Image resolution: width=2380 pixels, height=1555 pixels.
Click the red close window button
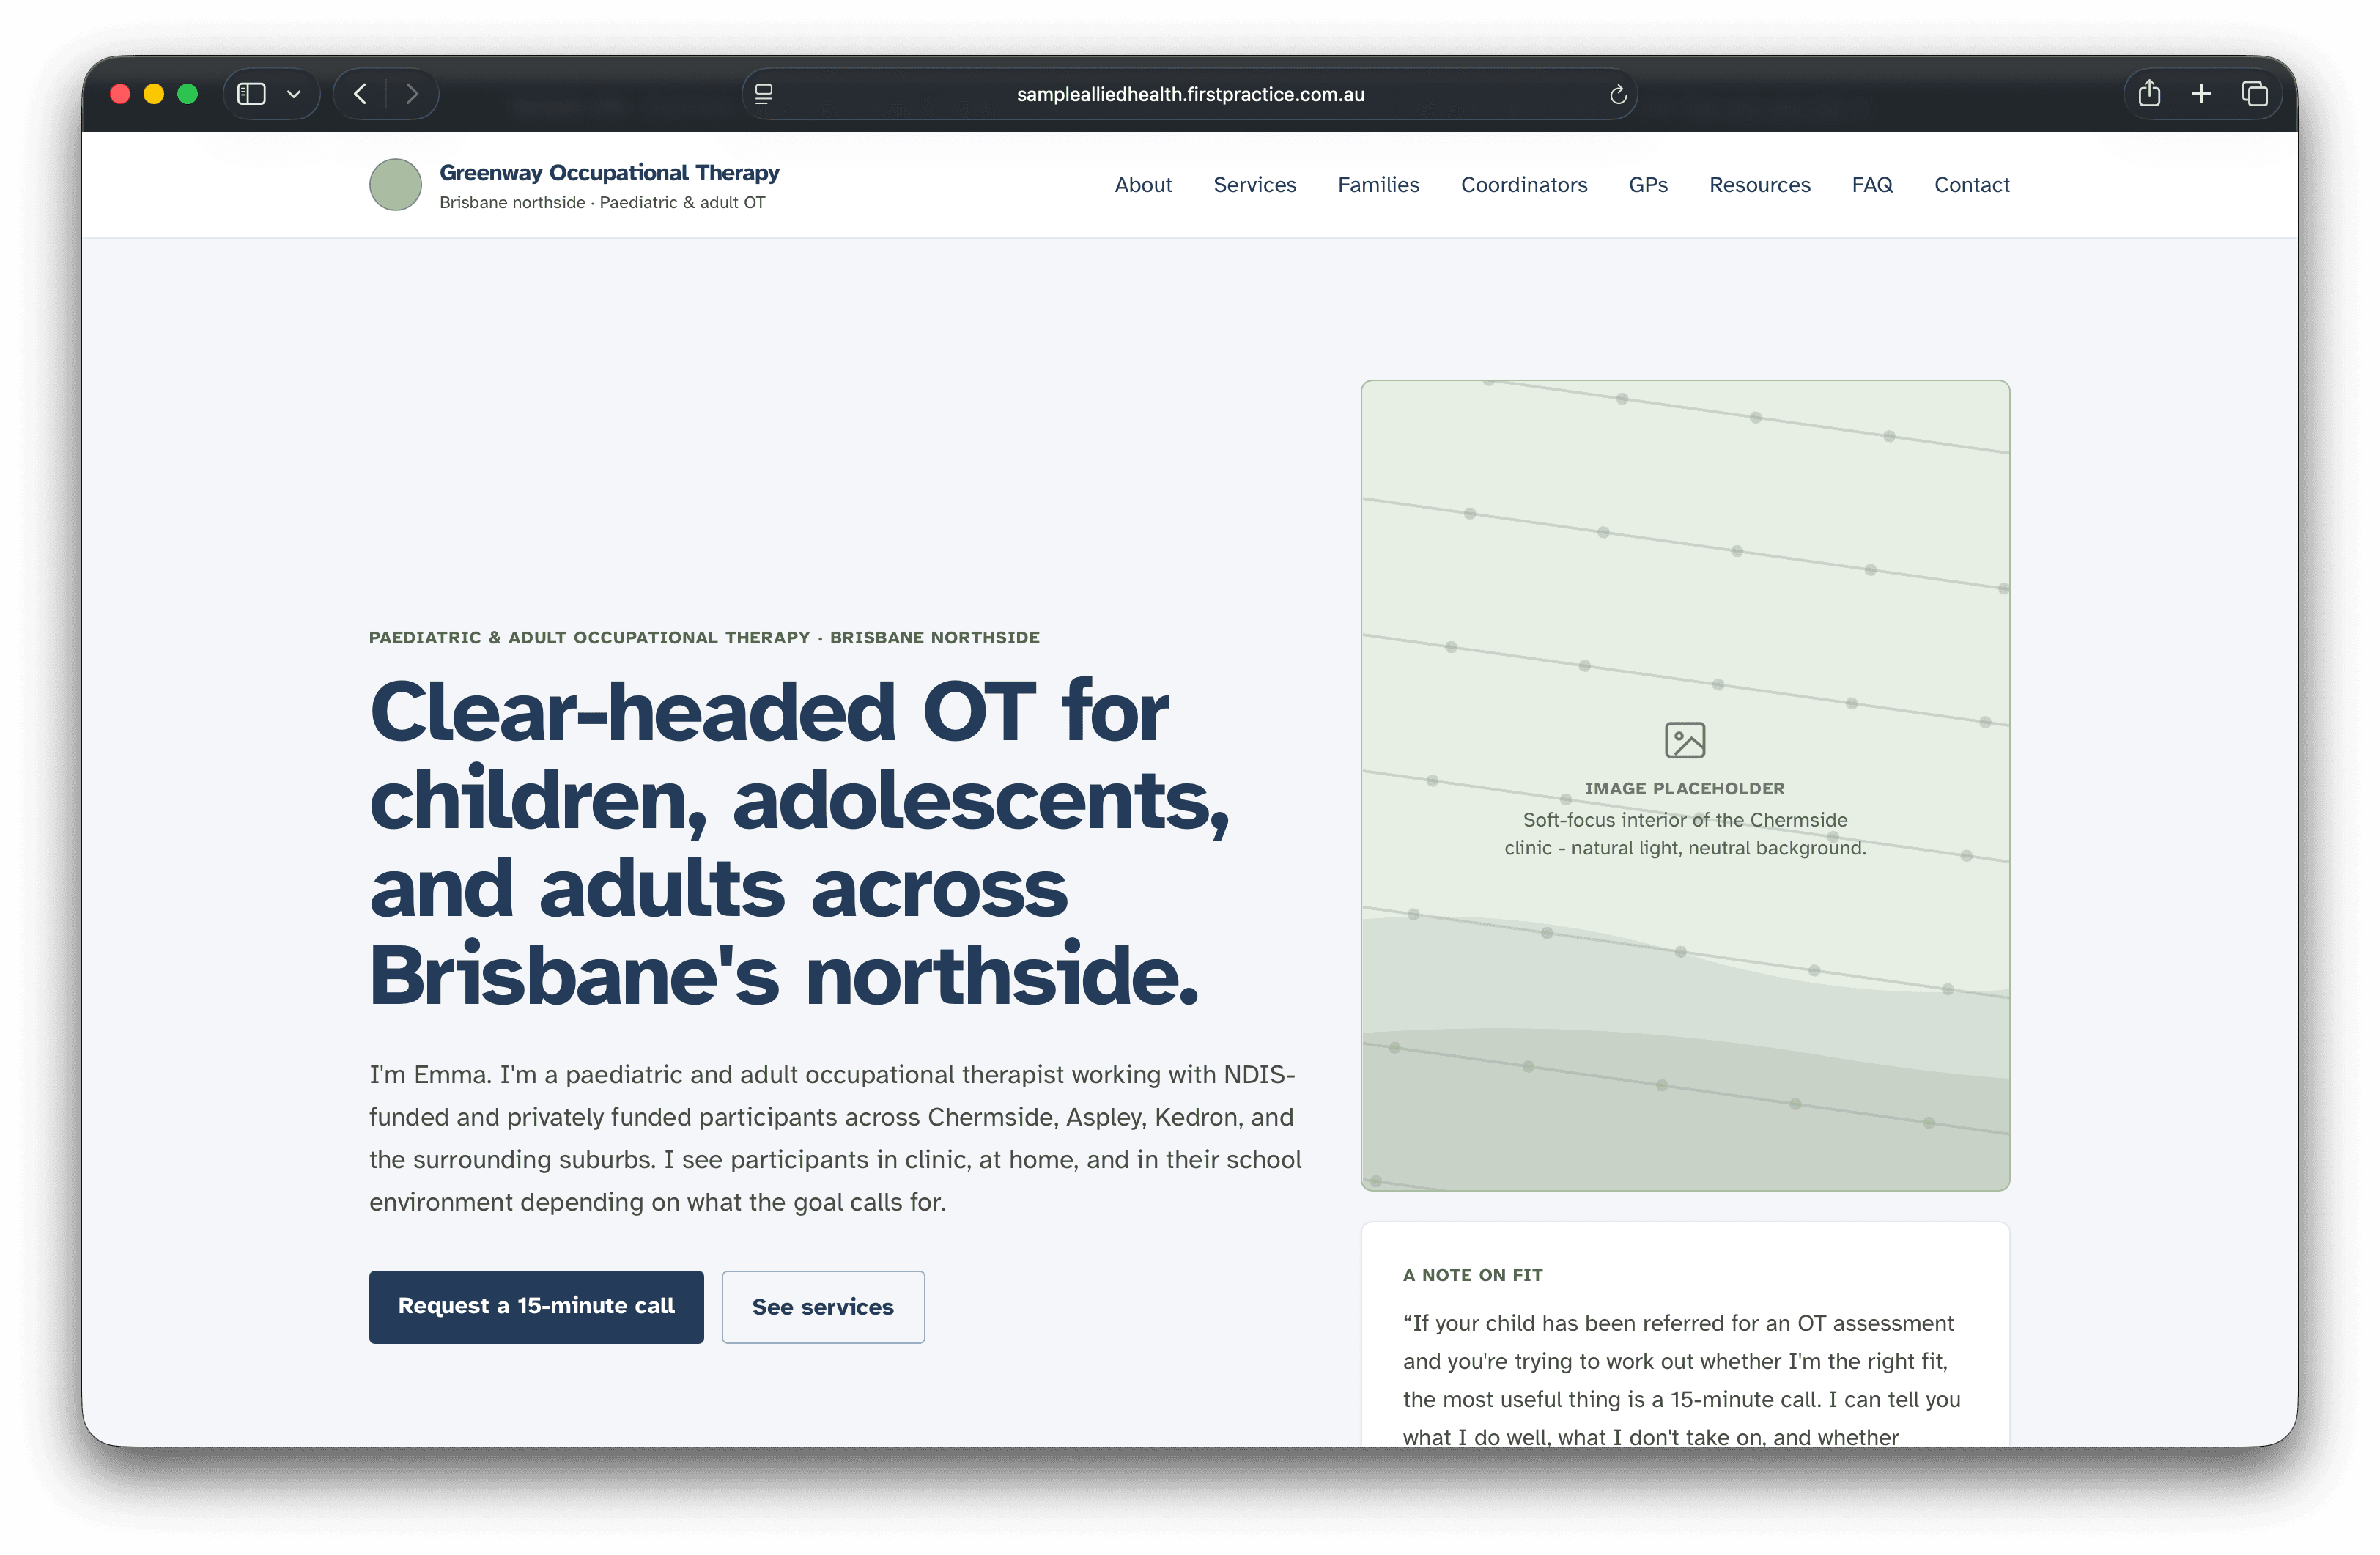(120, 94)
